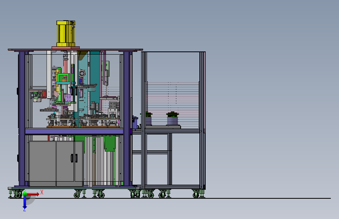
Task: Pick the right-hand spool on the feeder table
Action: click(x=172, y=119)
